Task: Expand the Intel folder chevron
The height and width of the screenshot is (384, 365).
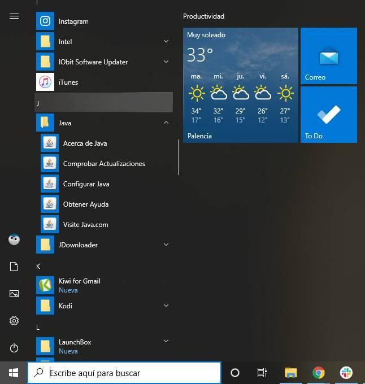Action: coord(166,41)
